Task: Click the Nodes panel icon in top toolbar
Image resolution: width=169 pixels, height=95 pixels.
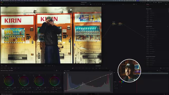Action: [x=154, y=2]
